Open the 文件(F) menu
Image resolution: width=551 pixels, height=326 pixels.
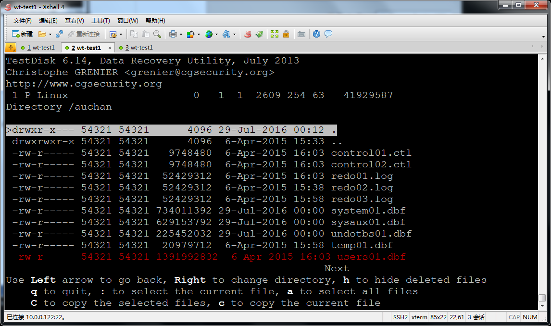click(23, 21)
